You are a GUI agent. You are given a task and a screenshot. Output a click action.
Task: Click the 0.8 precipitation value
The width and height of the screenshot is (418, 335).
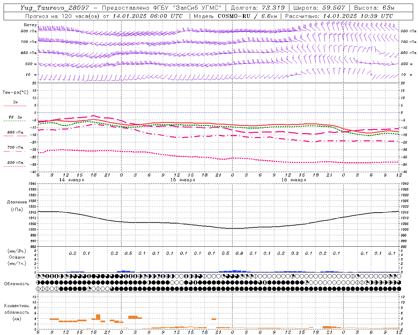point(239,253)
